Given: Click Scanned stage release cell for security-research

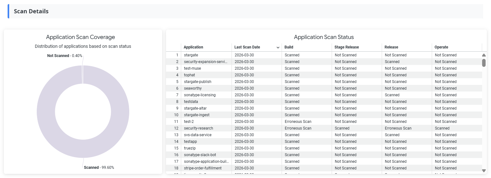Looking at the screenshot, I should point(357,128).
